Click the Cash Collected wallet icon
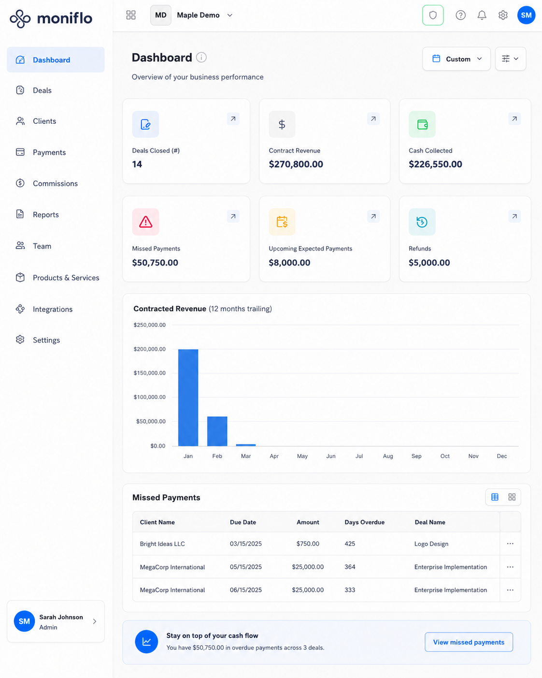The width and height of the screenshot is (542, 678). click(x=422, y=124)
